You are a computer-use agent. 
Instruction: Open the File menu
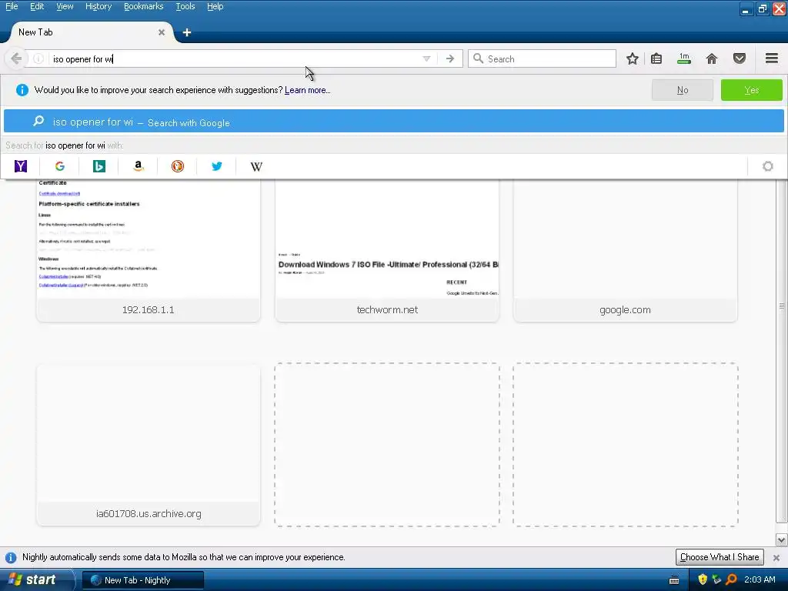tap(12, 6)
